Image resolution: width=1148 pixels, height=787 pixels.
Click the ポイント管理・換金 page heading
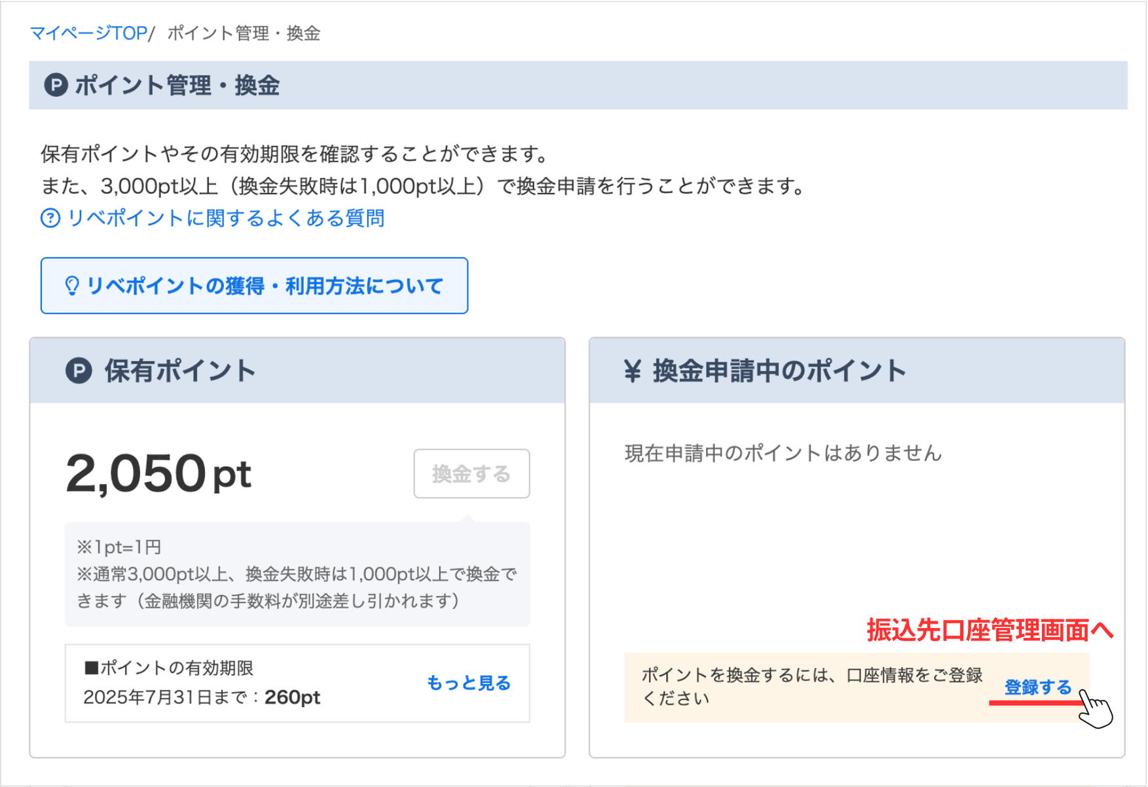coord(177,86)
